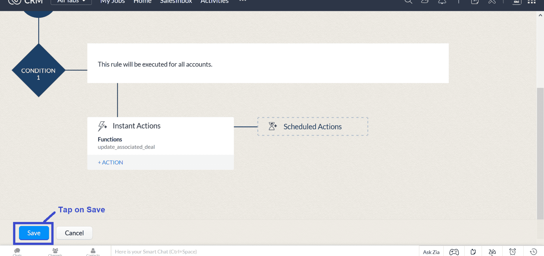Viewport: 544px width, 256px height.
Task: Focus the Smart Chat input field
Action: (x=265, y=252)
